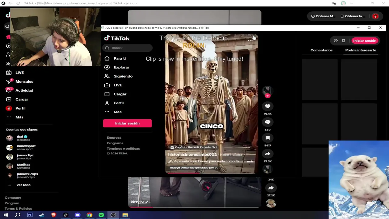The height and width of the screenshot is (219, 389).
Task: Click the coin icon beside Iniciar sesión
Action: 336,40
